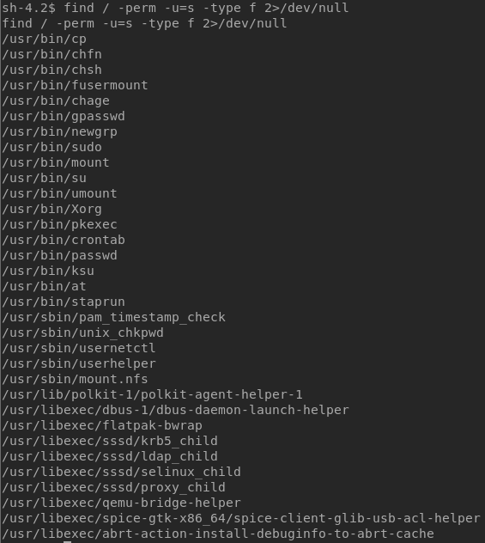Click the /usr/bin/staprun entry
485x543 pixels.
(64, 302)
